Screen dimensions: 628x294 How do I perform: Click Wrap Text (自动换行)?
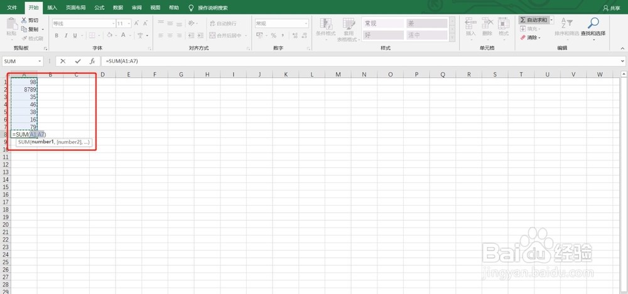(x=223, y=24)
